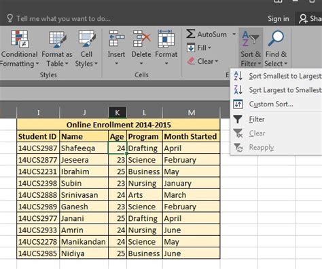Viewport: 322px width, 269px height.
Task: Select the cell with name Nidiya
Action: (84, 253)
